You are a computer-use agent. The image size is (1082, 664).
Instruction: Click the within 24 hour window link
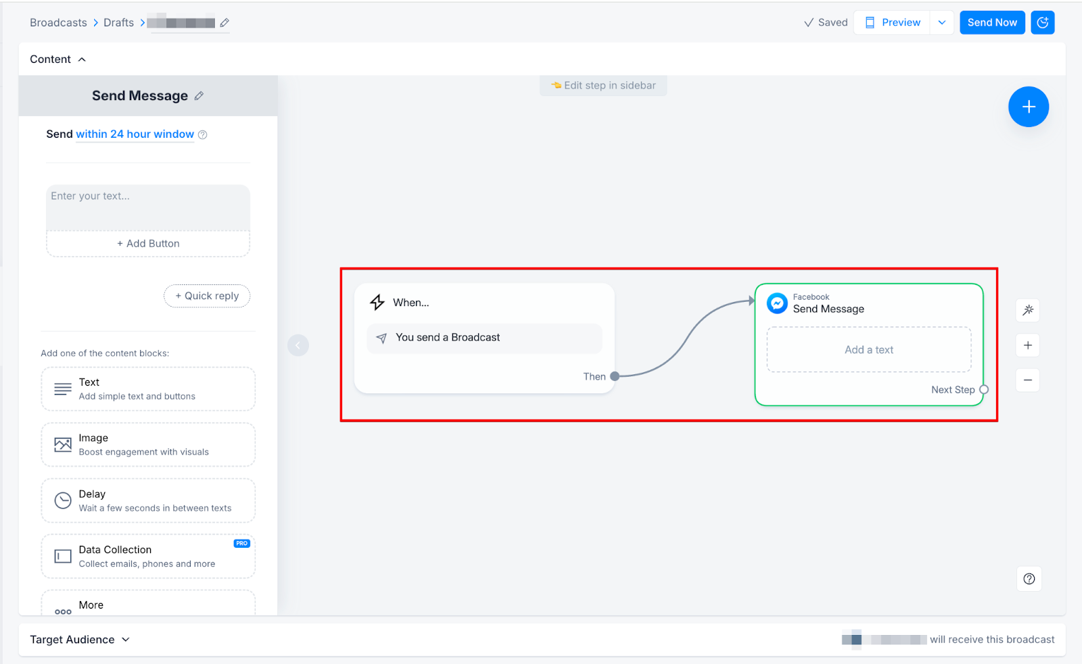tap(135, 134)
